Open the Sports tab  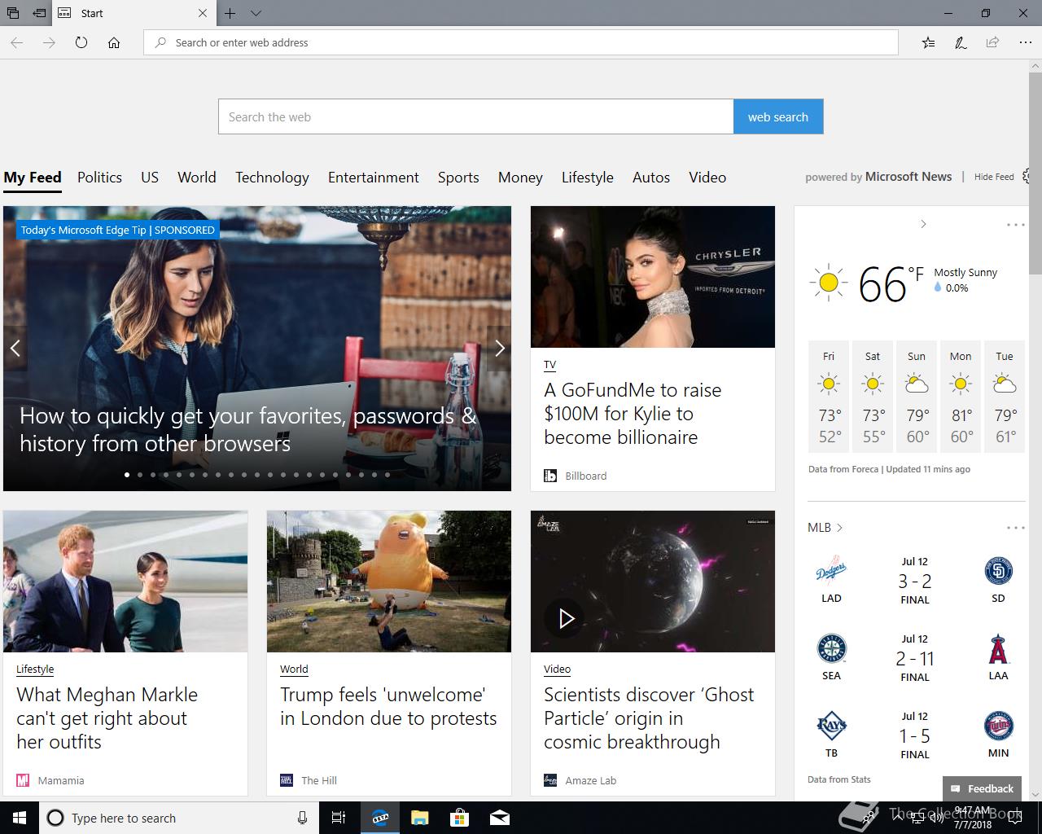point(458,178)
